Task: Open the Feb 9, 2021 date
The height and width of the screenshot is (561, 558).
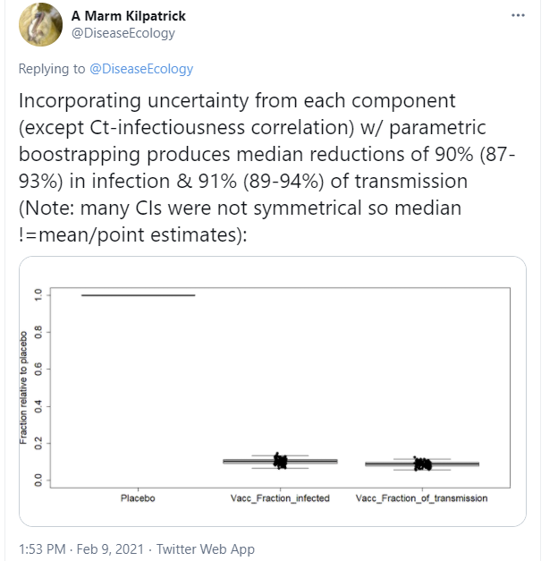Action: click(x=110, y=548)
